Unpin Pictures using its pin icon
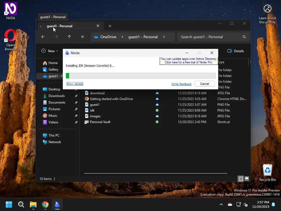 pyautogui.click(x=76, y=109)
